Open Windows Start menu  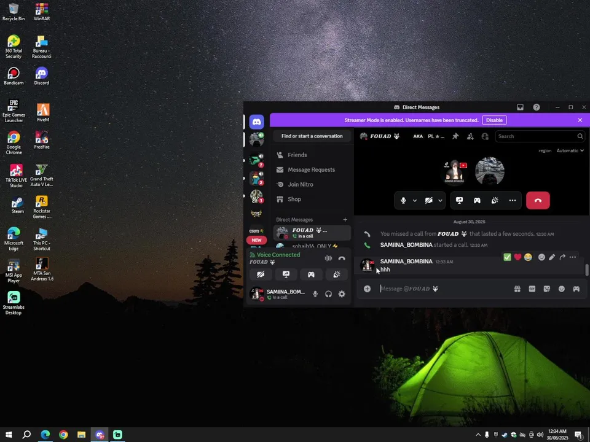pos(9,435)
